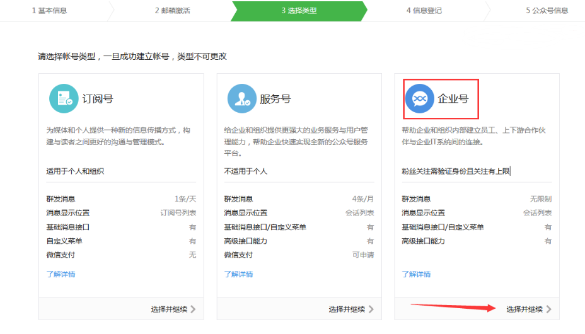The image size is (585, 334).
Task: Select 服务号 and continue
Action: 347,309
